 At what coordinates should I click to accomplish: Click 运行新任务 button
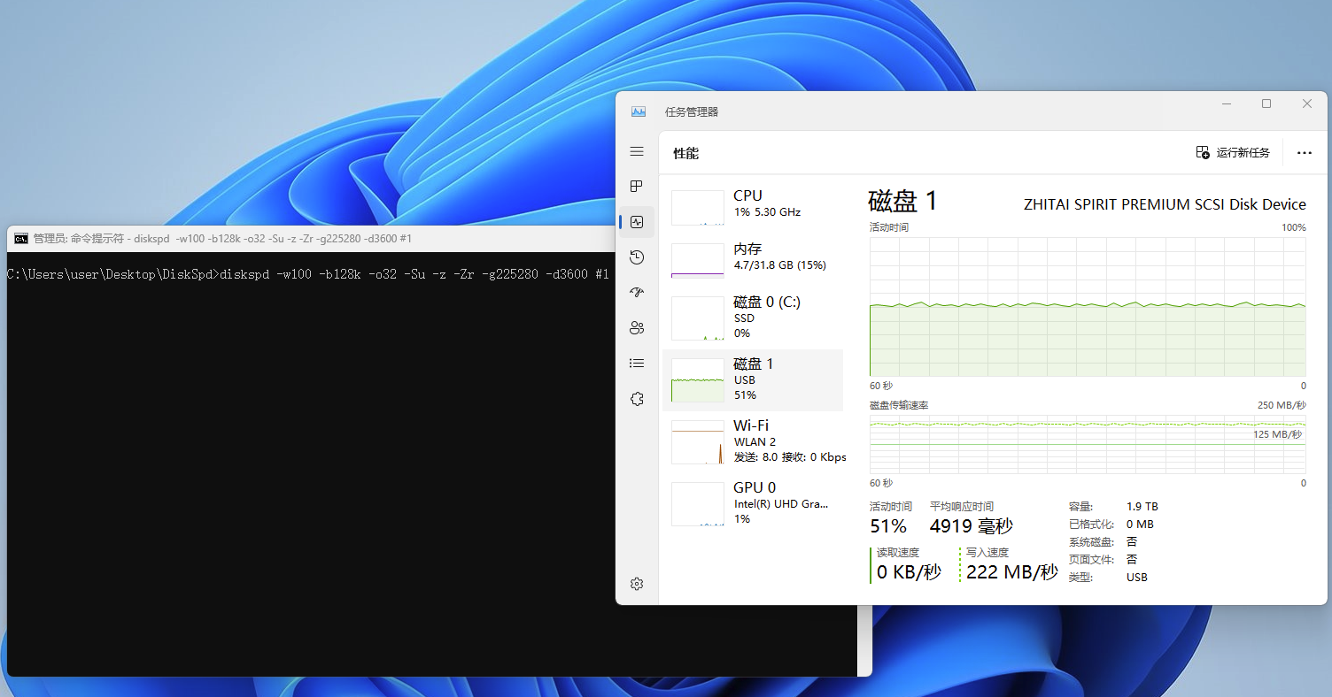point(1233,153)
